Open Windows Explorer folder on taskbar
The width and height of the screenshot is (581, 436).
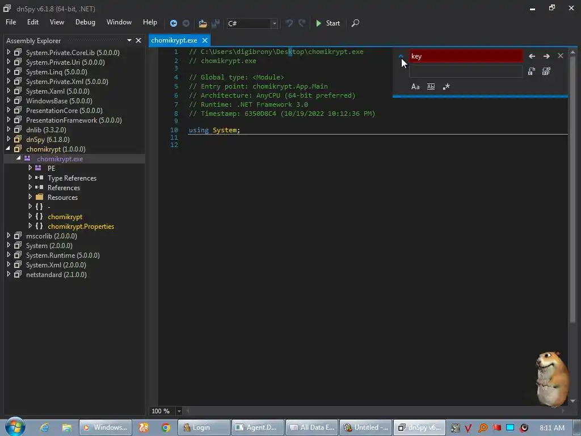(67, 427)
